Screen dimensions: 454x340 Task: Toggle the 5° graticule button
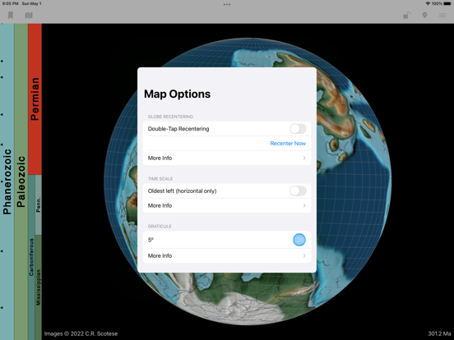coord(299,240)
